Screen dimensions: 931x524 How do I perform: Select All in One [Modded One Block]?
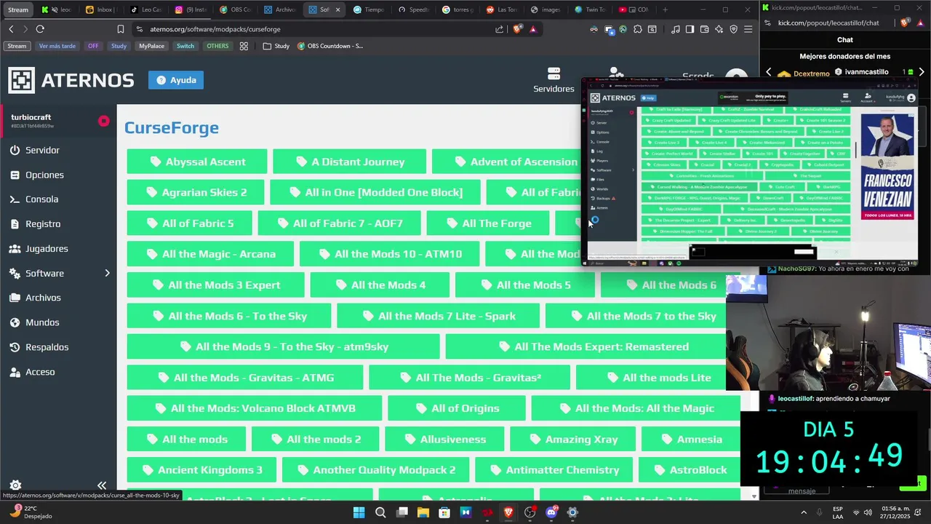[x=375, y=192]
